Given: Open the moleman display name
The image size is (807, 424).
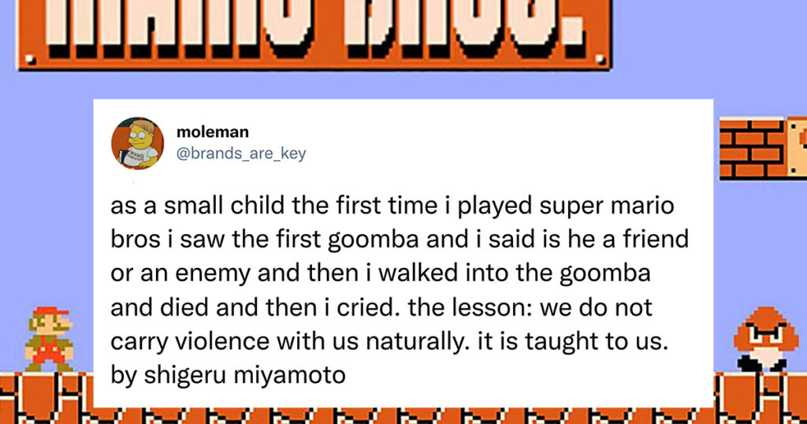Looking at the screenshot, I should coord(213,132).
